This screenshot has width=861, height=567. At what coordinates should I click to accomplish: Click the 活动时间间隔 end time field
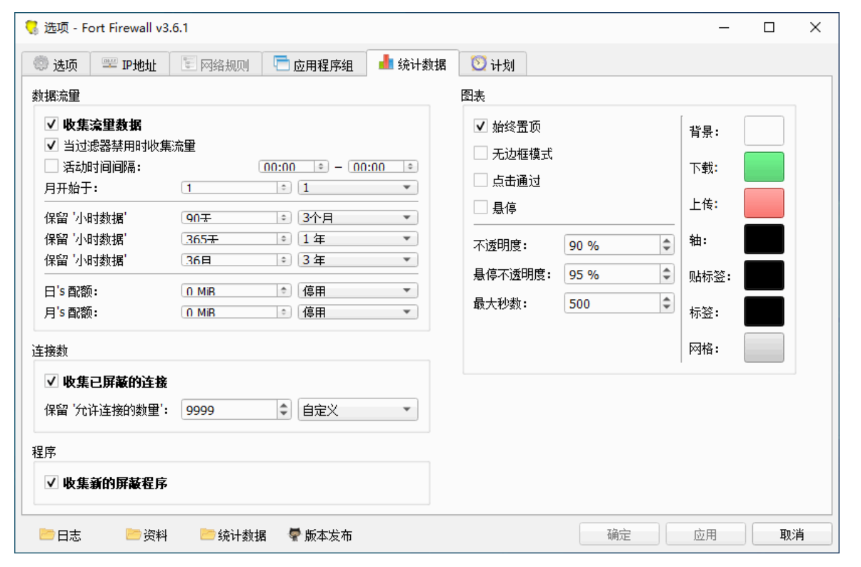[x=383, y=166]
